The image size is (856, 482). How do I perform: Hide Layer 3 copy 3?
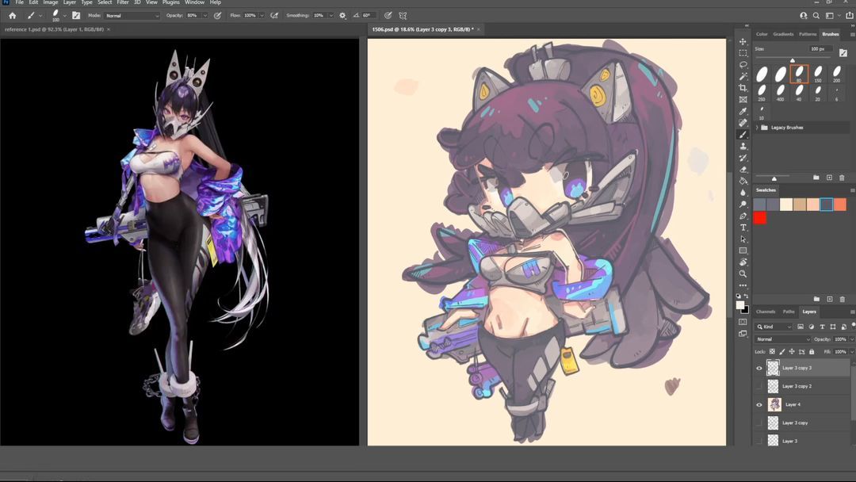pyautogui.click(x=759, y=368)
